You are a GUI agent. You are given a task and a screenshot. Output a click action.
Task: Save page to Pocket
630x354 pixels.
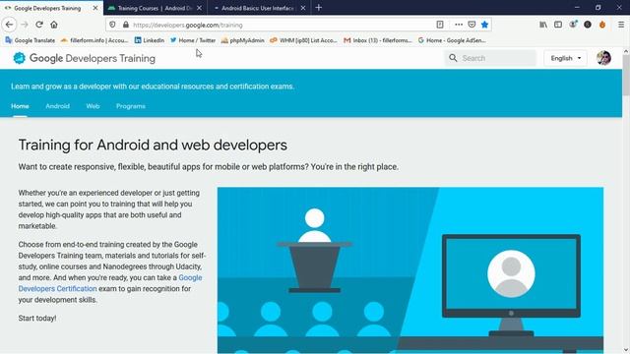pos(472,25)
